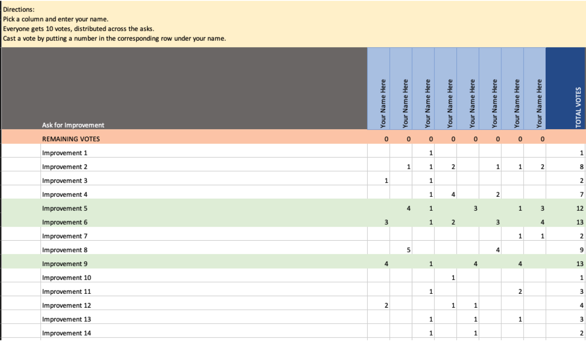Click the 'Everyone gets 10 votes' instruction line
Screen dimensions: 586x341
pyautogui.click(x=78, y=29)
